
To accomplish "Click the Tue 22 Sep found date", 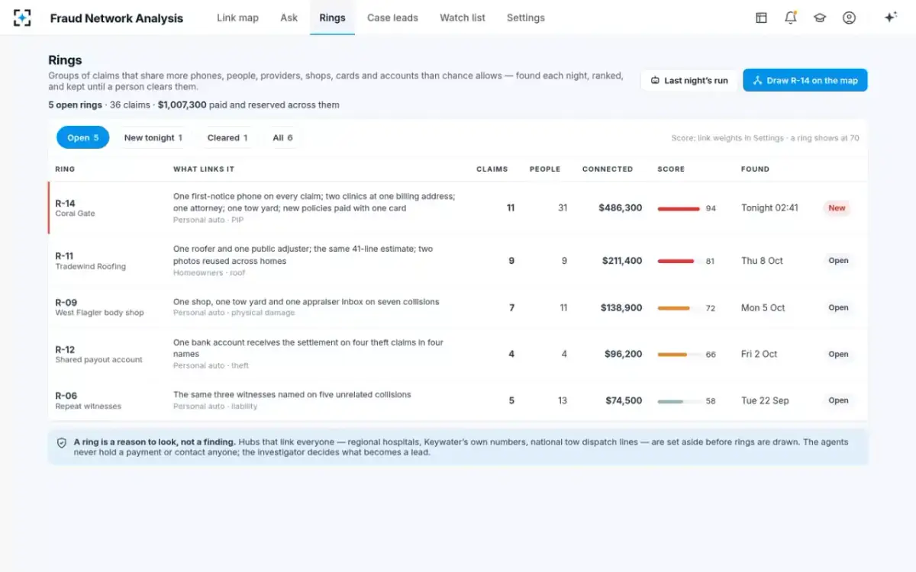I will (x=765, y=401).
